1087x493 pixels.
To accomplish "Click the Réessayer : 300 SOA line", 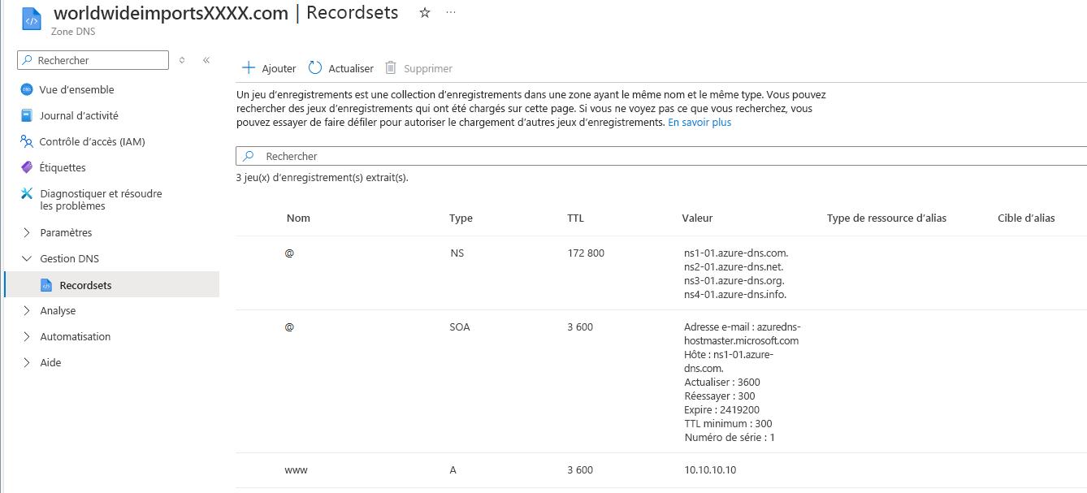I will click(720, 396).
